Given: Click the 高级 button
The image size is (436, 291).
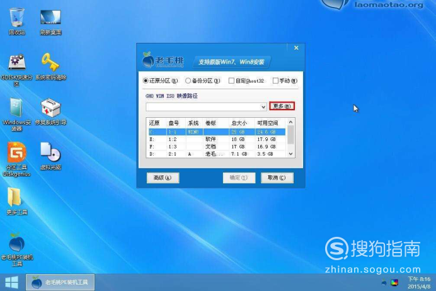Looking at the screenshot, I should (x=163, y=178).
